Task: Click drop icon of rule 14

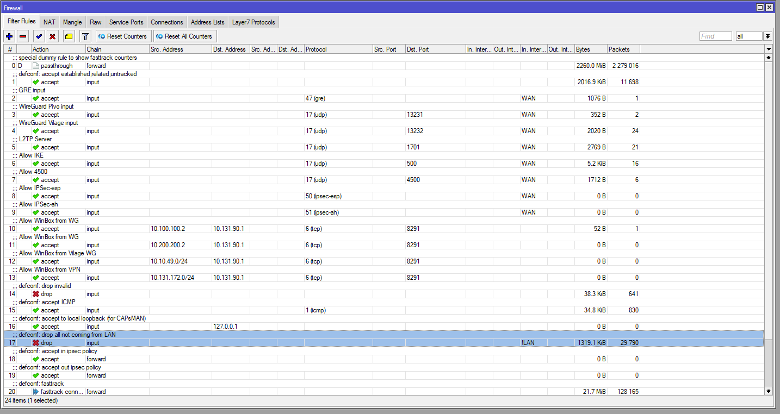Action: tap(36, 294)
